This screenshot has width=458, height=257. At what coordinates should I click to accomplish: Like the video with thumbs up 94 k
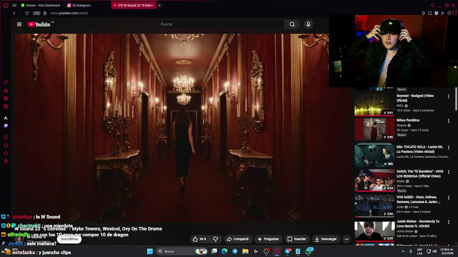click(199, 239)
